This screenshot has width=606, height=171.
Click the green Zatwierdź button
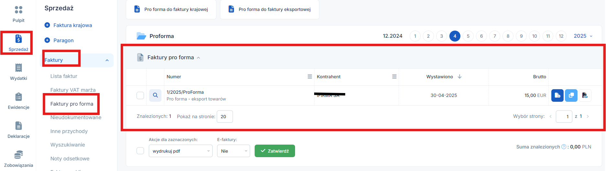pyautogui.click(x=275, y=151)
